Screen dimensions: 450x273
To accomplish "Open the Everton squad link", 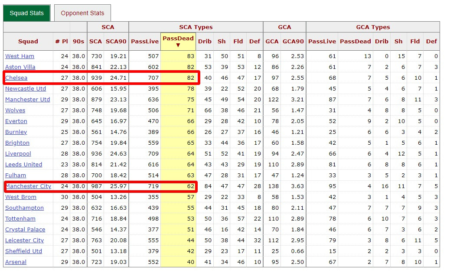I will point(16,121).
